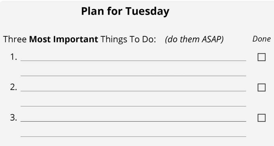This screenshot has height=146, width=274.
Task: Click the bold "Most Important" text
Action: 64,39
